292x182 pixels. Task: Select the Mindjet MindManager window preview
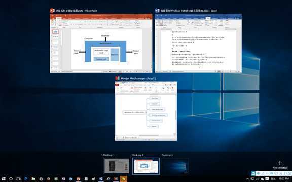coord(146,111)
